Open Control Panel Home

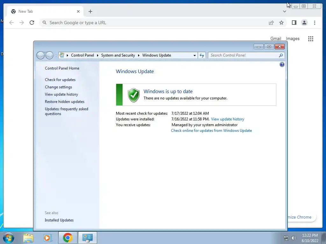62,68
